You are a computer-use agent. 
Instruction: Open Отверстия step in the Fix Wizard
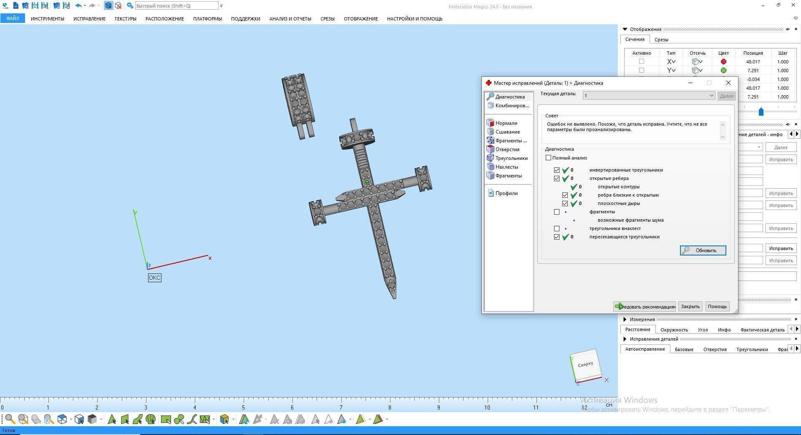click(503, 149)
